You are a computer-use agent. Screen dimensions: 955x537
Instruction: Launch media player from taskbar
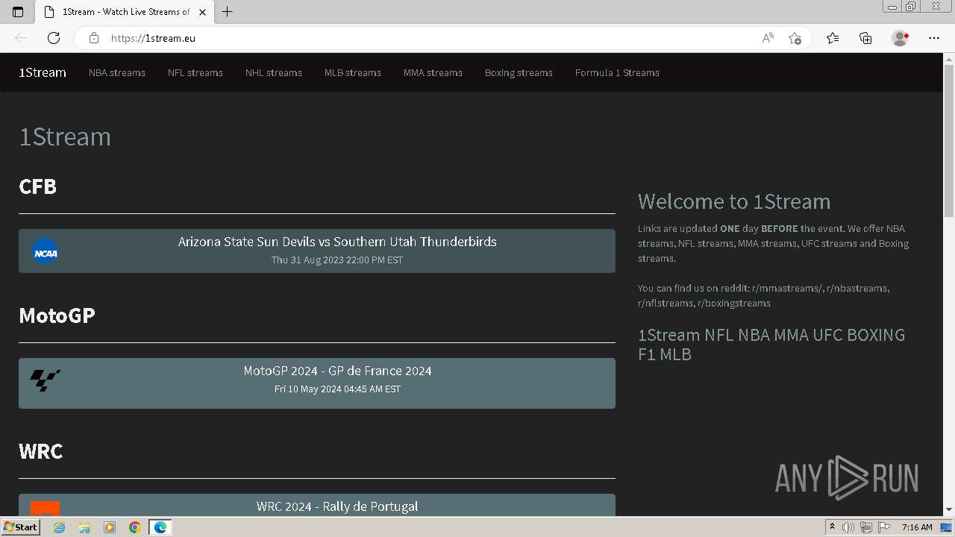(110, 527)
